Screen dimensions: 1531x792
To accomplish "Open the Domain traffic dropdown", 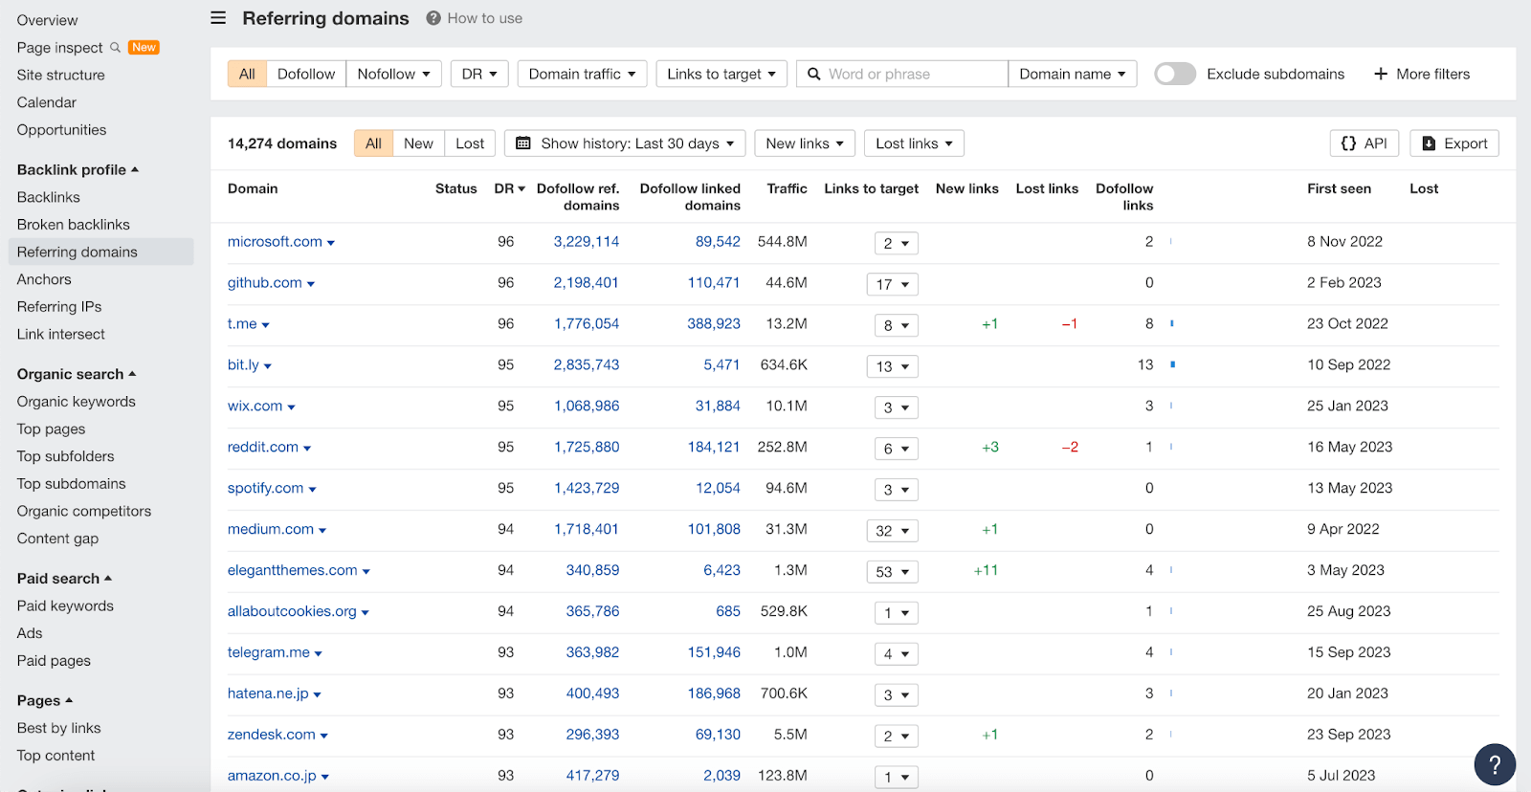I will tap(582, 74).
